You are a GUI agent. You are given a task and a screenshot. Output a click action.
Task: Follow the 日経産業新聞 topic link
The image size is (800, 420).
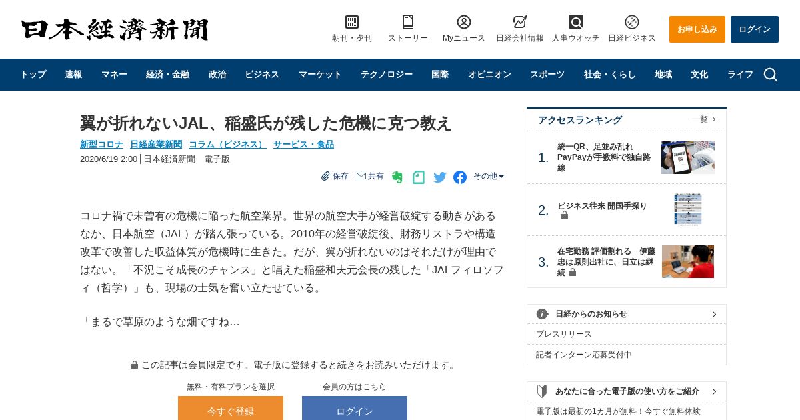156,144
